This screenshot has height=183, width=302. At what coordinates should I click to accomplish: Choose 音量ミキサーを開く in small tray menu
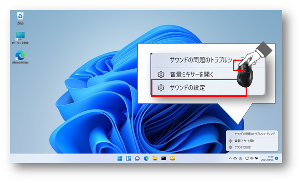pos(252,141)
